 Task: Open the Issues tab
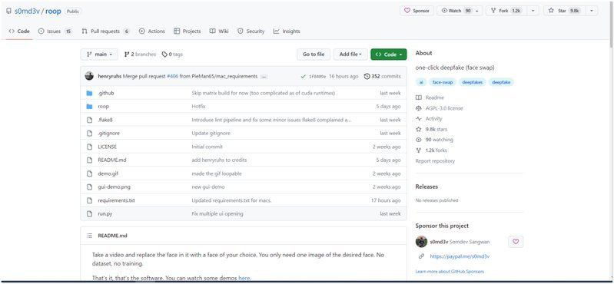point(55,31)
